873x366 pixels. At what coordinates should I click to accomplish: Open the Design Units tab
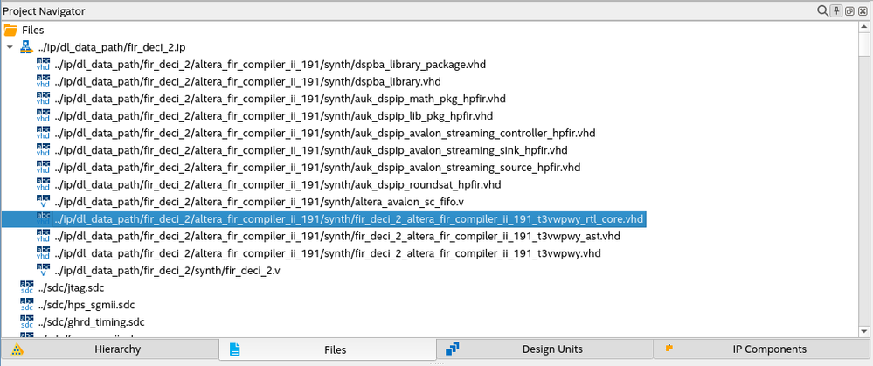click(x=544, y=349)
